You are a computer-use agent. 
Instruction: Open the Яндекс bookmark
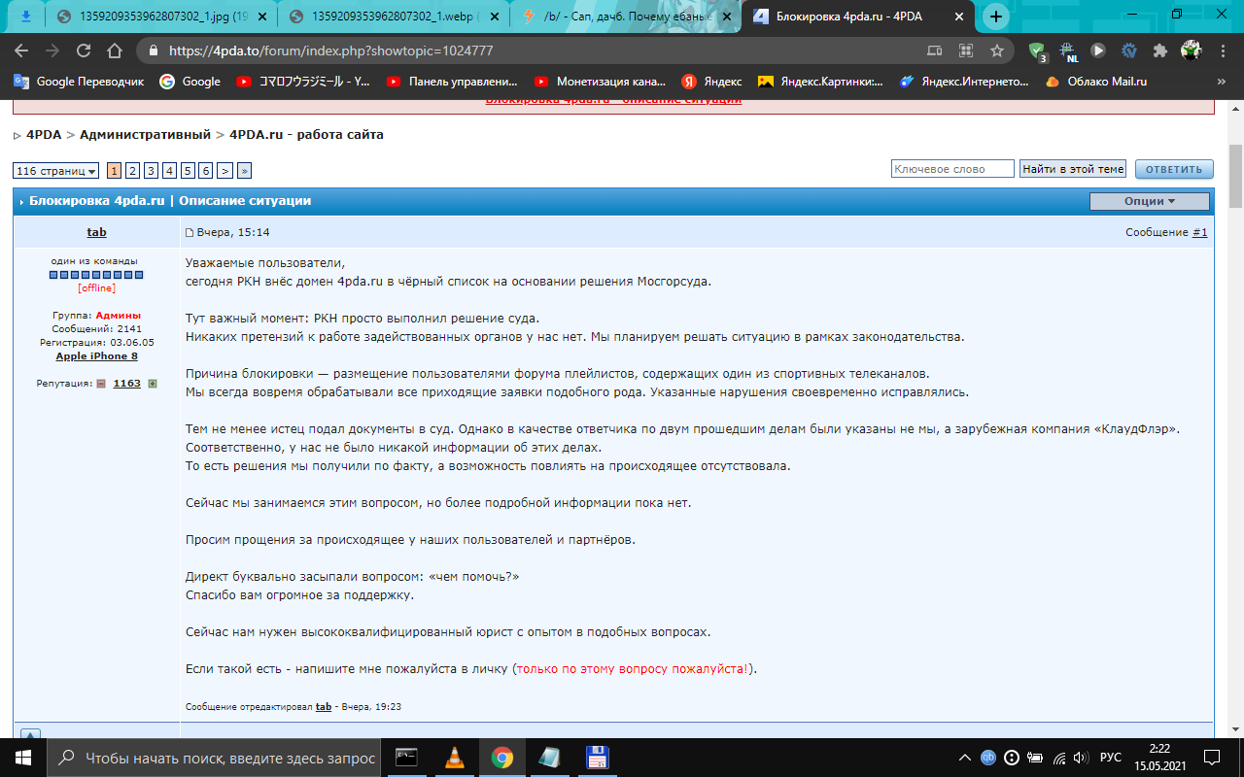(711, 82)
